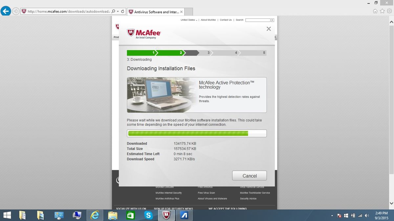
Task: Expand the United States region dropdown
Action: pos(188,20)
